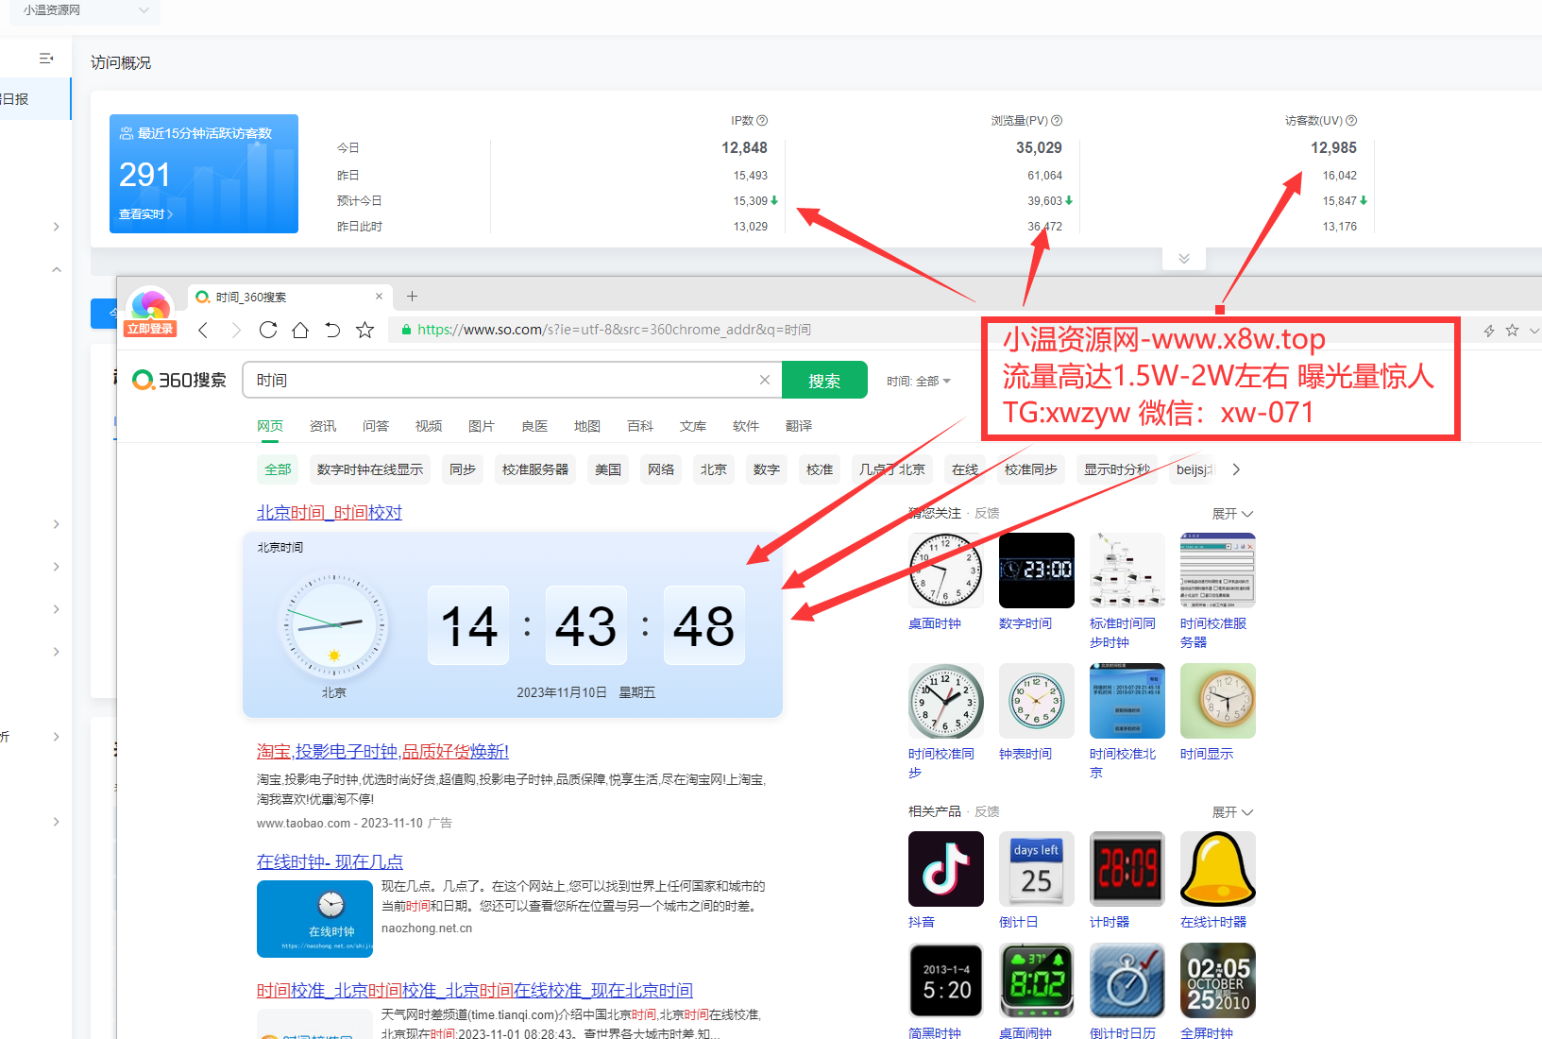Image resolution: width=1542 pixels, height=1039 pixels.
Task: Switch to the 地图 search tab
Action: (587, 427)
